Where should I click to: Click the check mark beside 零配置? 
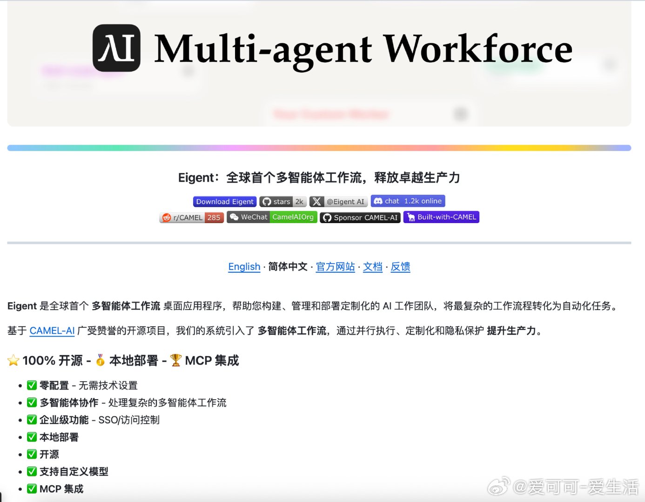[x=32, y=385]
